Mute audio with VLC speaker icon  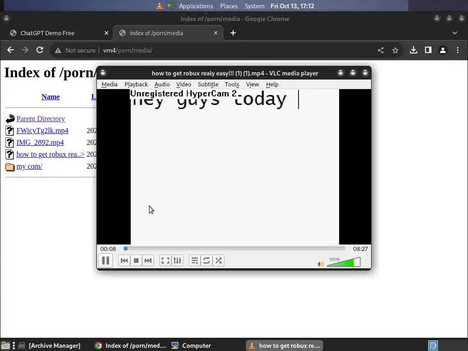pyautogui.click(x=320, y=264)
